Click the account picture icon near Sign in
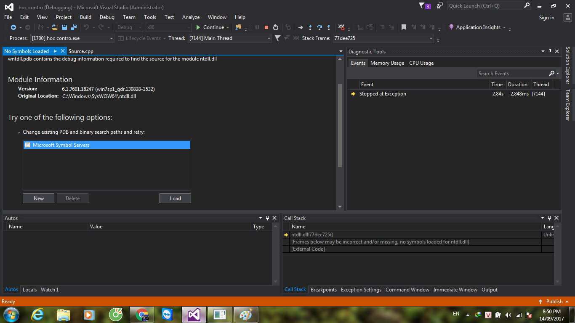This screenshot has height=323, width=575. (567, 17)
